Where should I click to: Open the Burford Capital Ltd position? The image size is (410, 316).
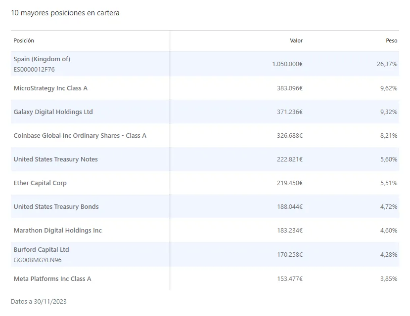[41, 250]
